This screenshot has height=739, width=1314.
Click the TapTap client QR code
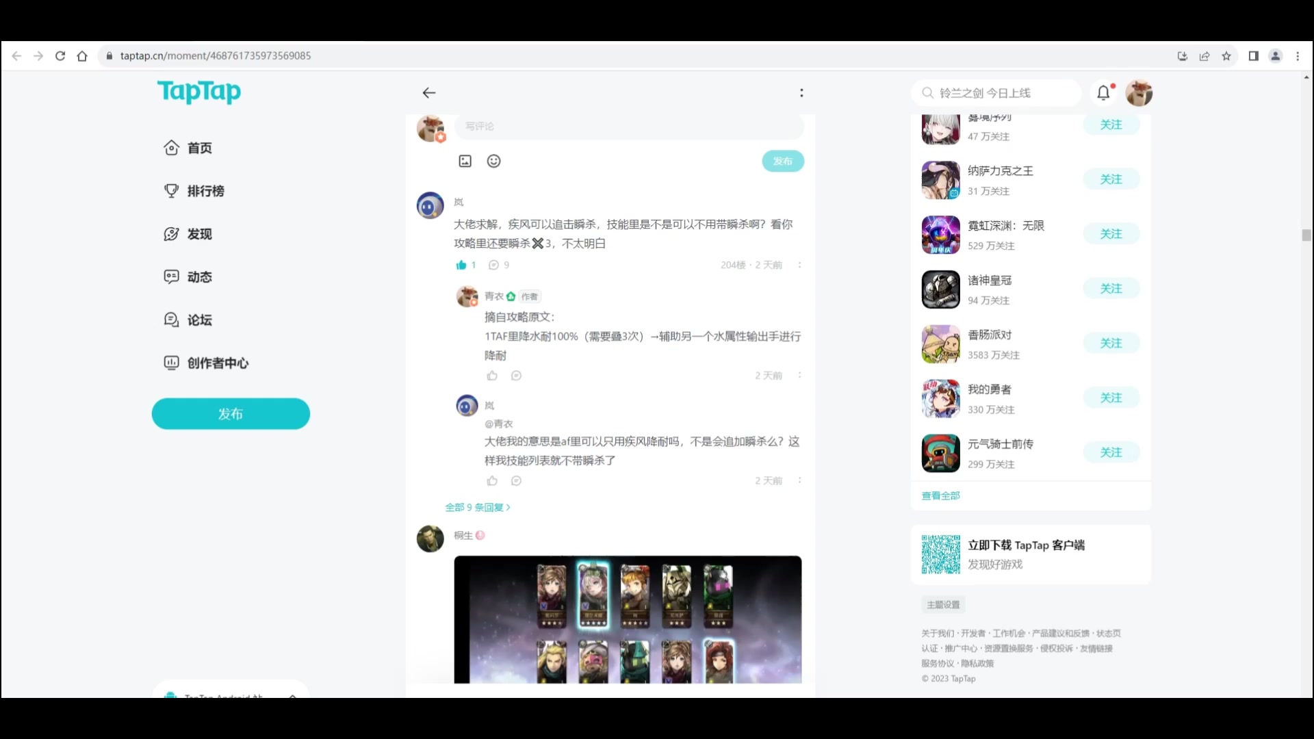tap(940, 554)
